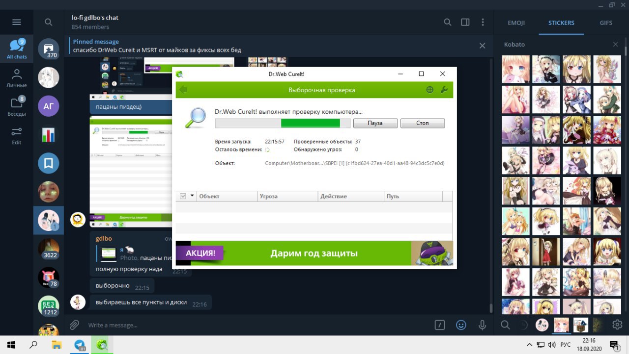
Task: Open Dr.Web language globe icon
Action: tap(430, 90)
